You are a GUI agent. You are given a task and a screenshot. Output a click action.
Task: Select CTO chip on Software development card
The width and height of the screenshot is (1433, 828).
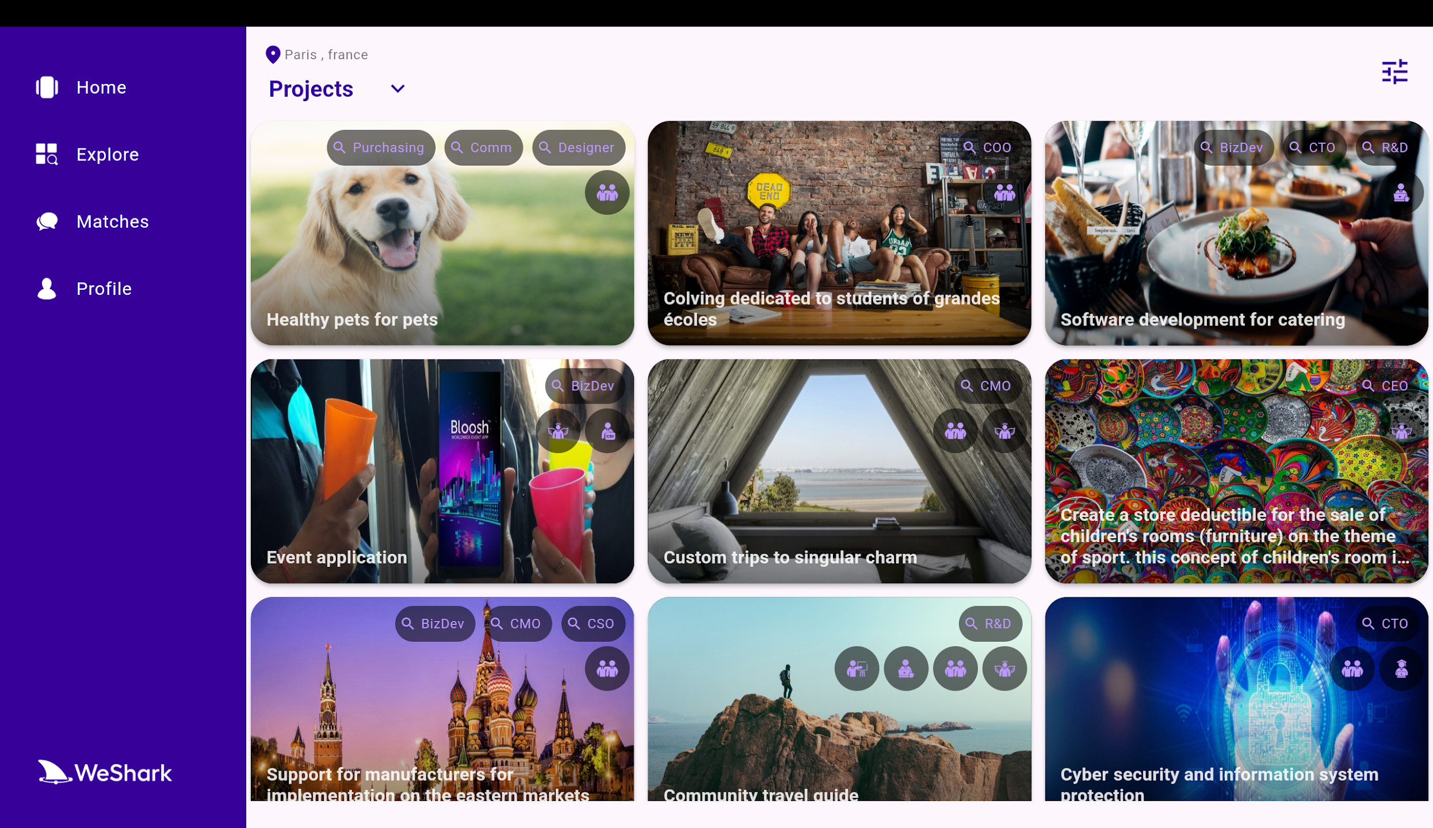1314,148
